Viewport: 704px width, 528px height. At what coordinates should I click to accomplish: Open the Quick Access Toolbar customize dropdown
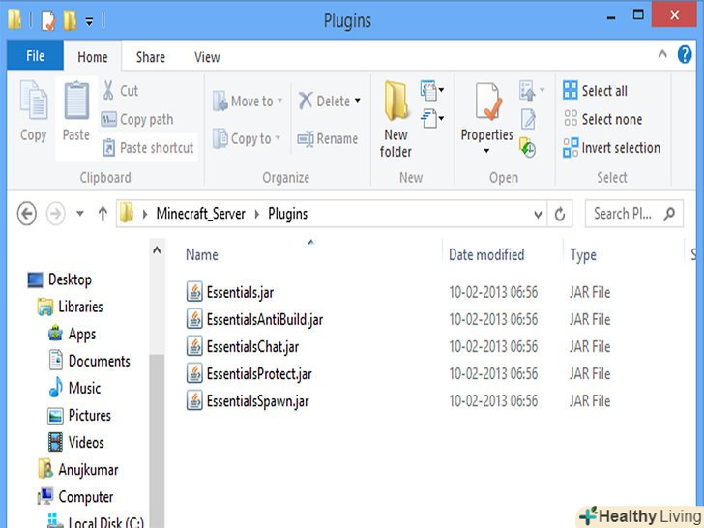coord(89,21)
